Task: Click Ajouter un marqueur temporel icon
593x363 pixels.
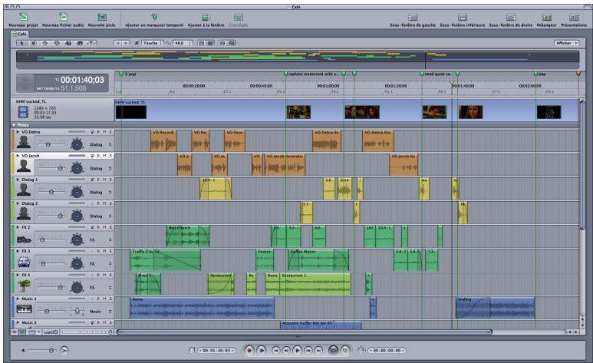Action: coord(154,17)
